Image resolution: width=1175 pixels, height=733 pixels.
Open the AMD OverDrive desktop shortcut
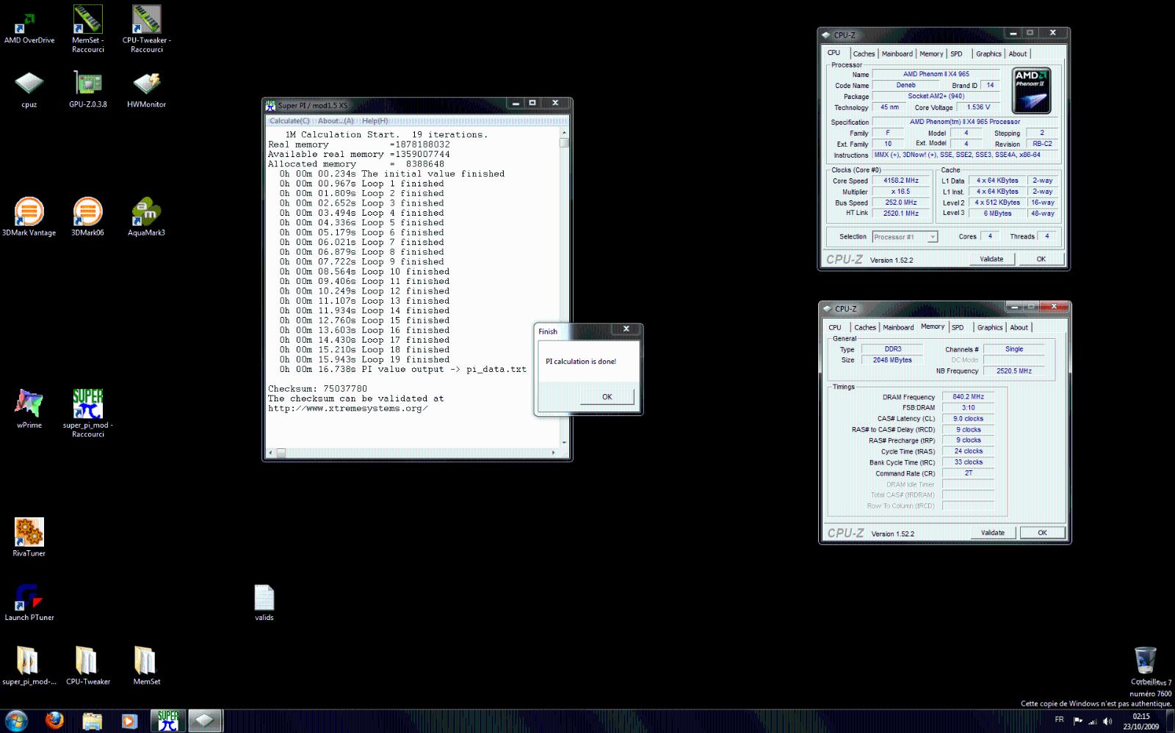[29, 26]
